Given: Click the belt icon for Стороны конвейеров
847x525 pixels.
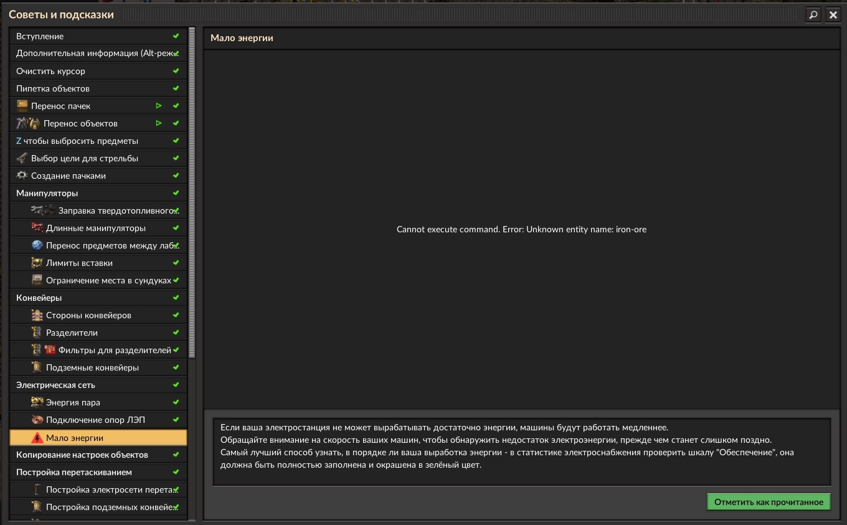Looking at the screenshot, I should (37, 315).
